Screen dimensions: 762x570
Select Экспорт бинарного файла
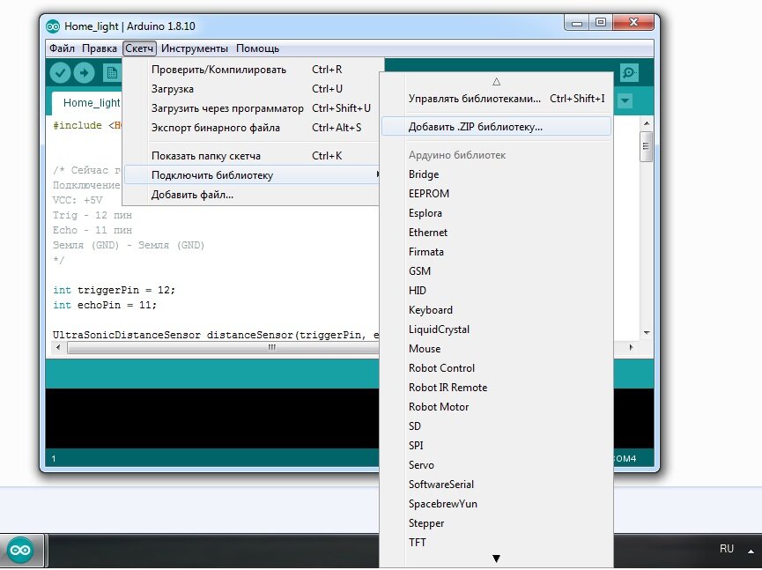[251, 128]
